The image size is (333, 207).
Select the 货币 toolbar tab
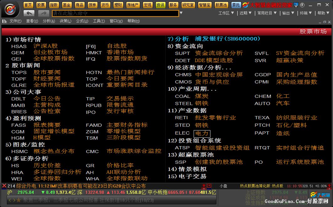pos(105,5)
